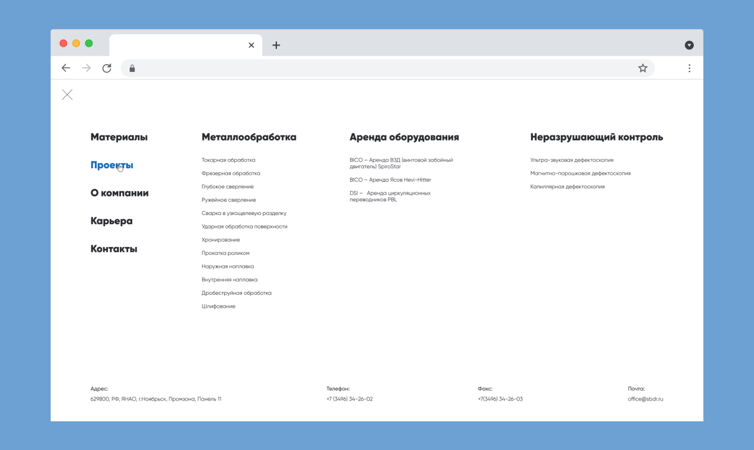Open Дробеструйная обработка link
This screenshot has width=754, height=450.
236,293
